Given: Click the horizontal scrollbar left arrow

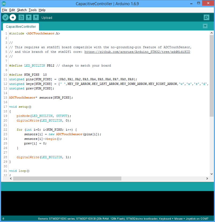Looking at the screenshot, I should click(11, 179).
